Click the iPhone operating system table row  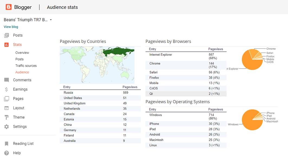tap(186, 124)
